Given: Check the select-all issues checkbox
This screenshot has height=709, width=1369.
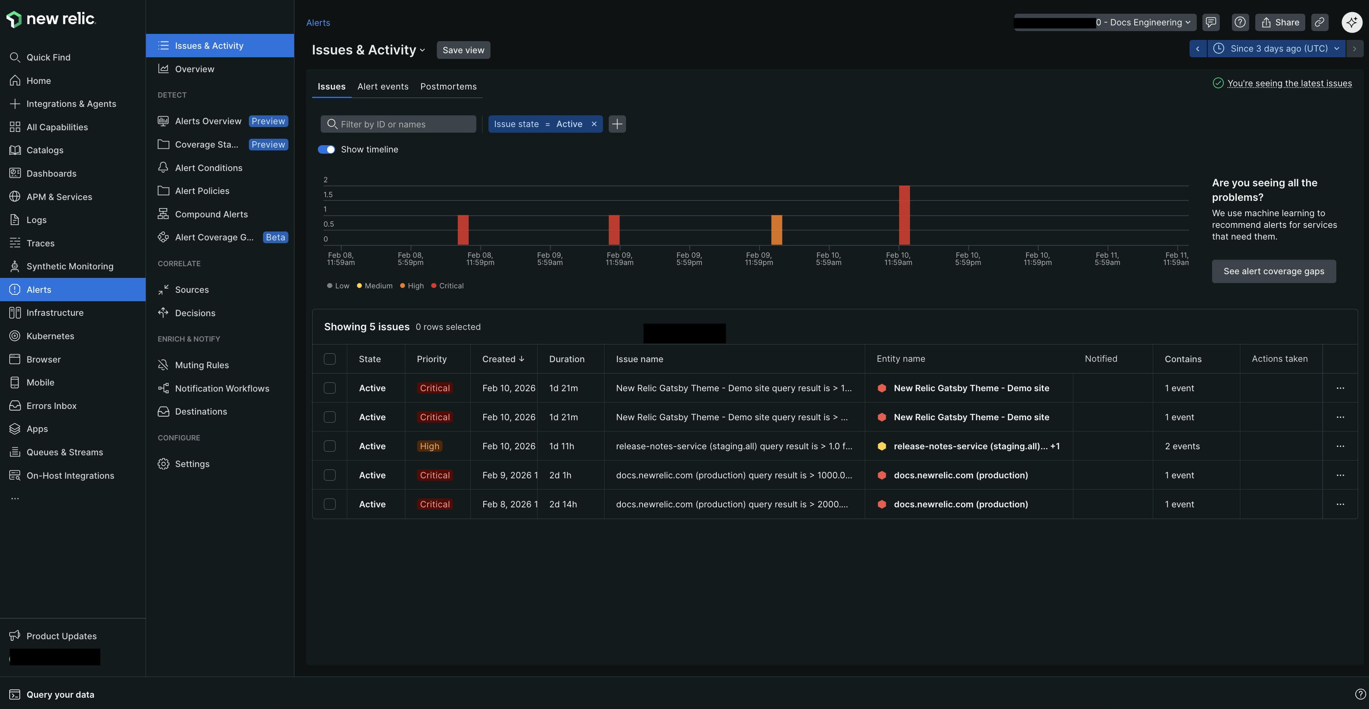Looking at the screenshot, I should tap(330, 359).
